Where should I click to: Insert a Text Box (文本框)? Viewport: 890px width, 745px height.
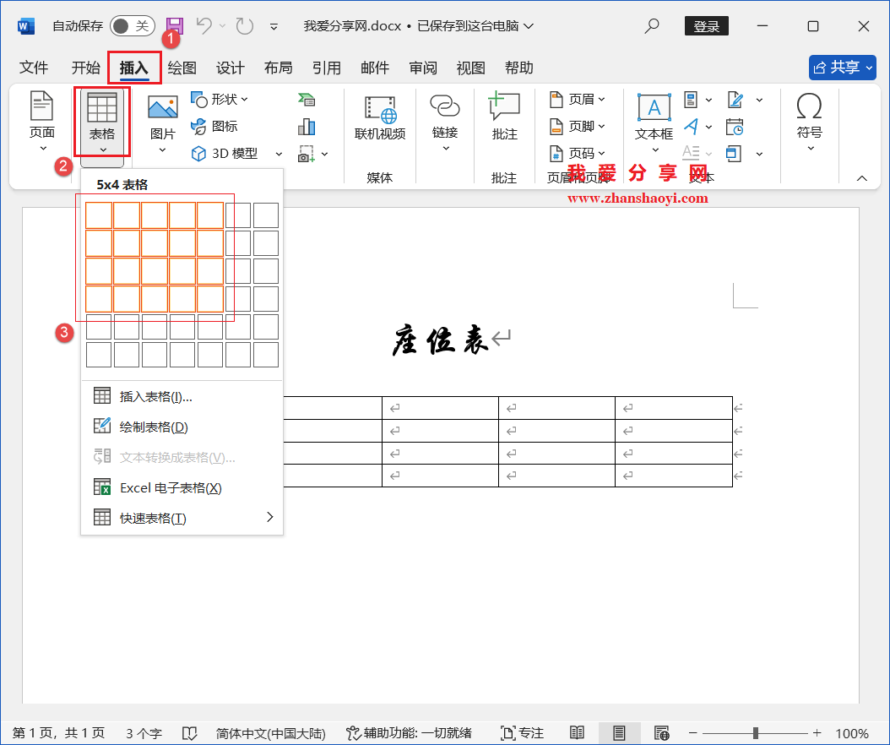pyautogui.click(x=654, y=122)
